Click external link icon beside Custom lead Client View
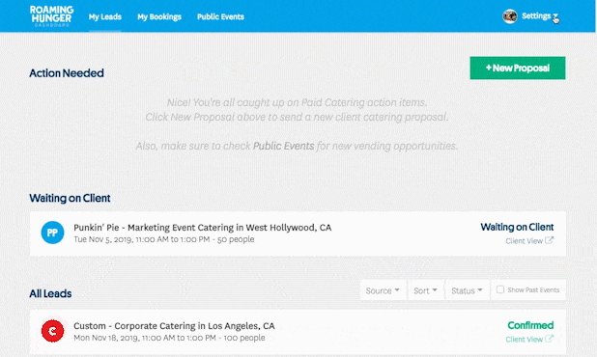 click(x=549, y=339)
